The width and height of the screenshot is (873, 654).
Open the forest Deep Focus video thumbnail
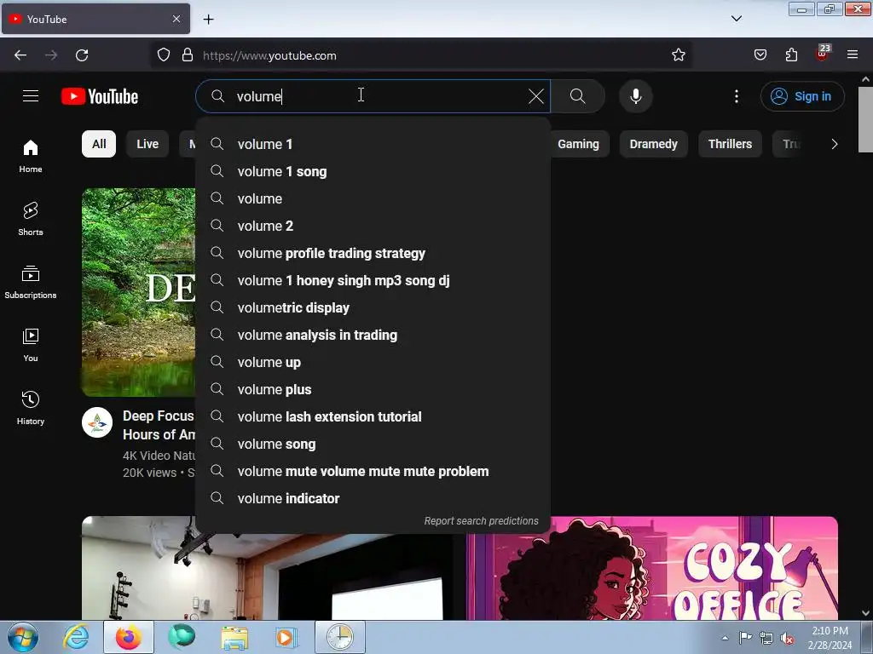139,293
